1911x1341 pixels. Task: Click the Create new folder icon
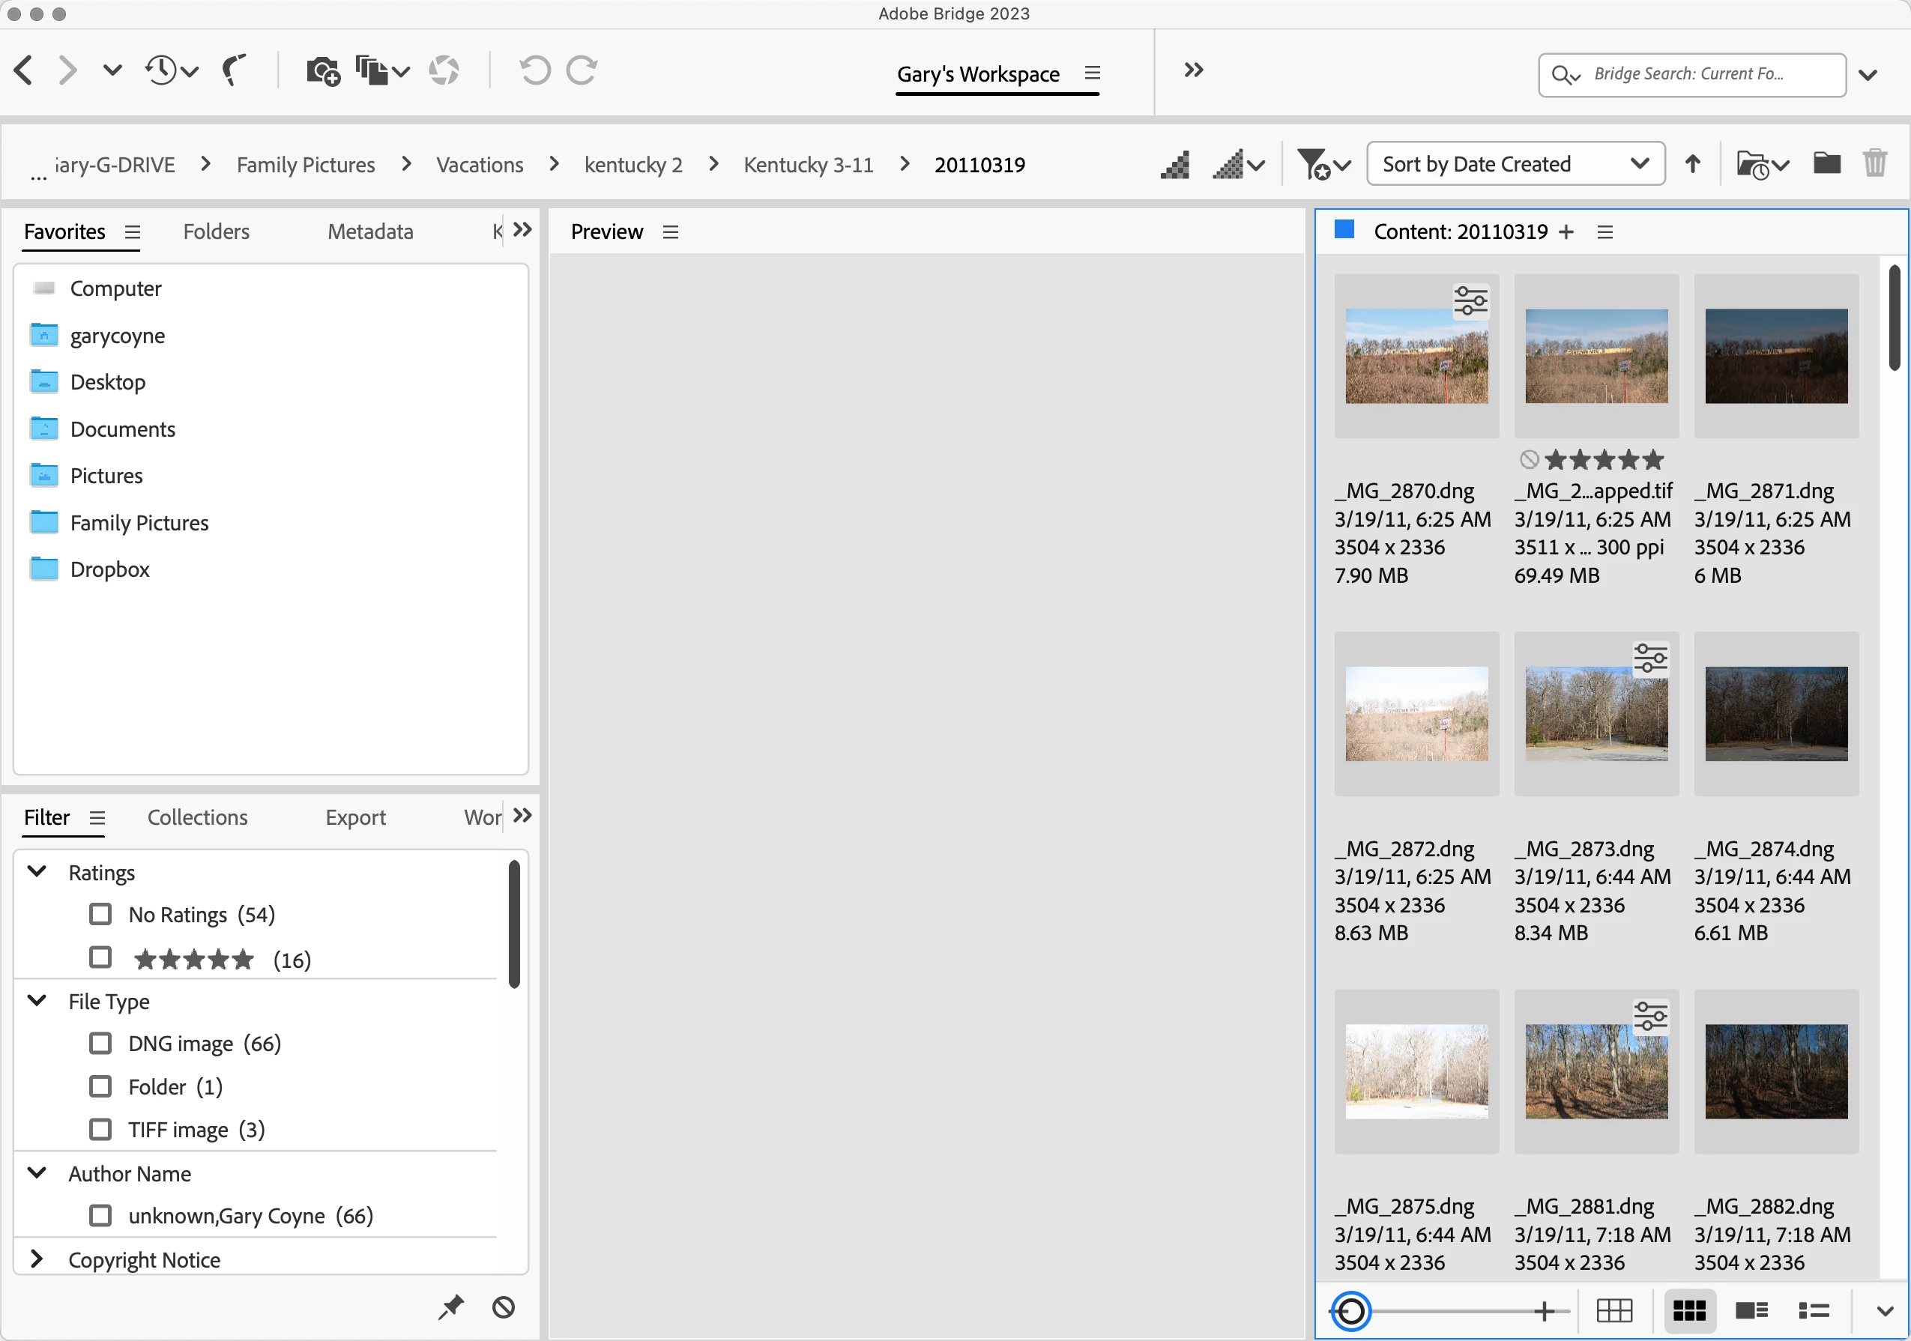coord(1826,164)
